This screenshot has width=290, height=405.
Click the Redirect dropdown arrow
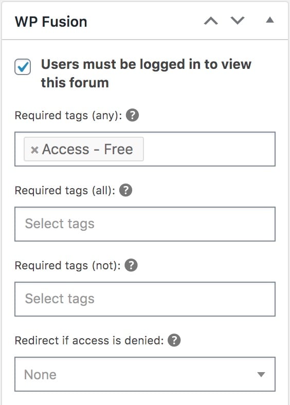pos(261,374)
